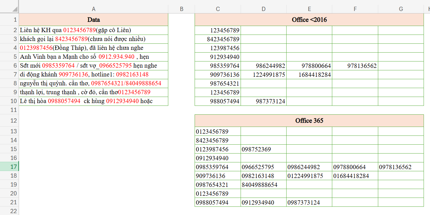This screenshot has width=430, height=215.
Task: Click cell 0987373124 in row 21
Action: click(309, 202)
